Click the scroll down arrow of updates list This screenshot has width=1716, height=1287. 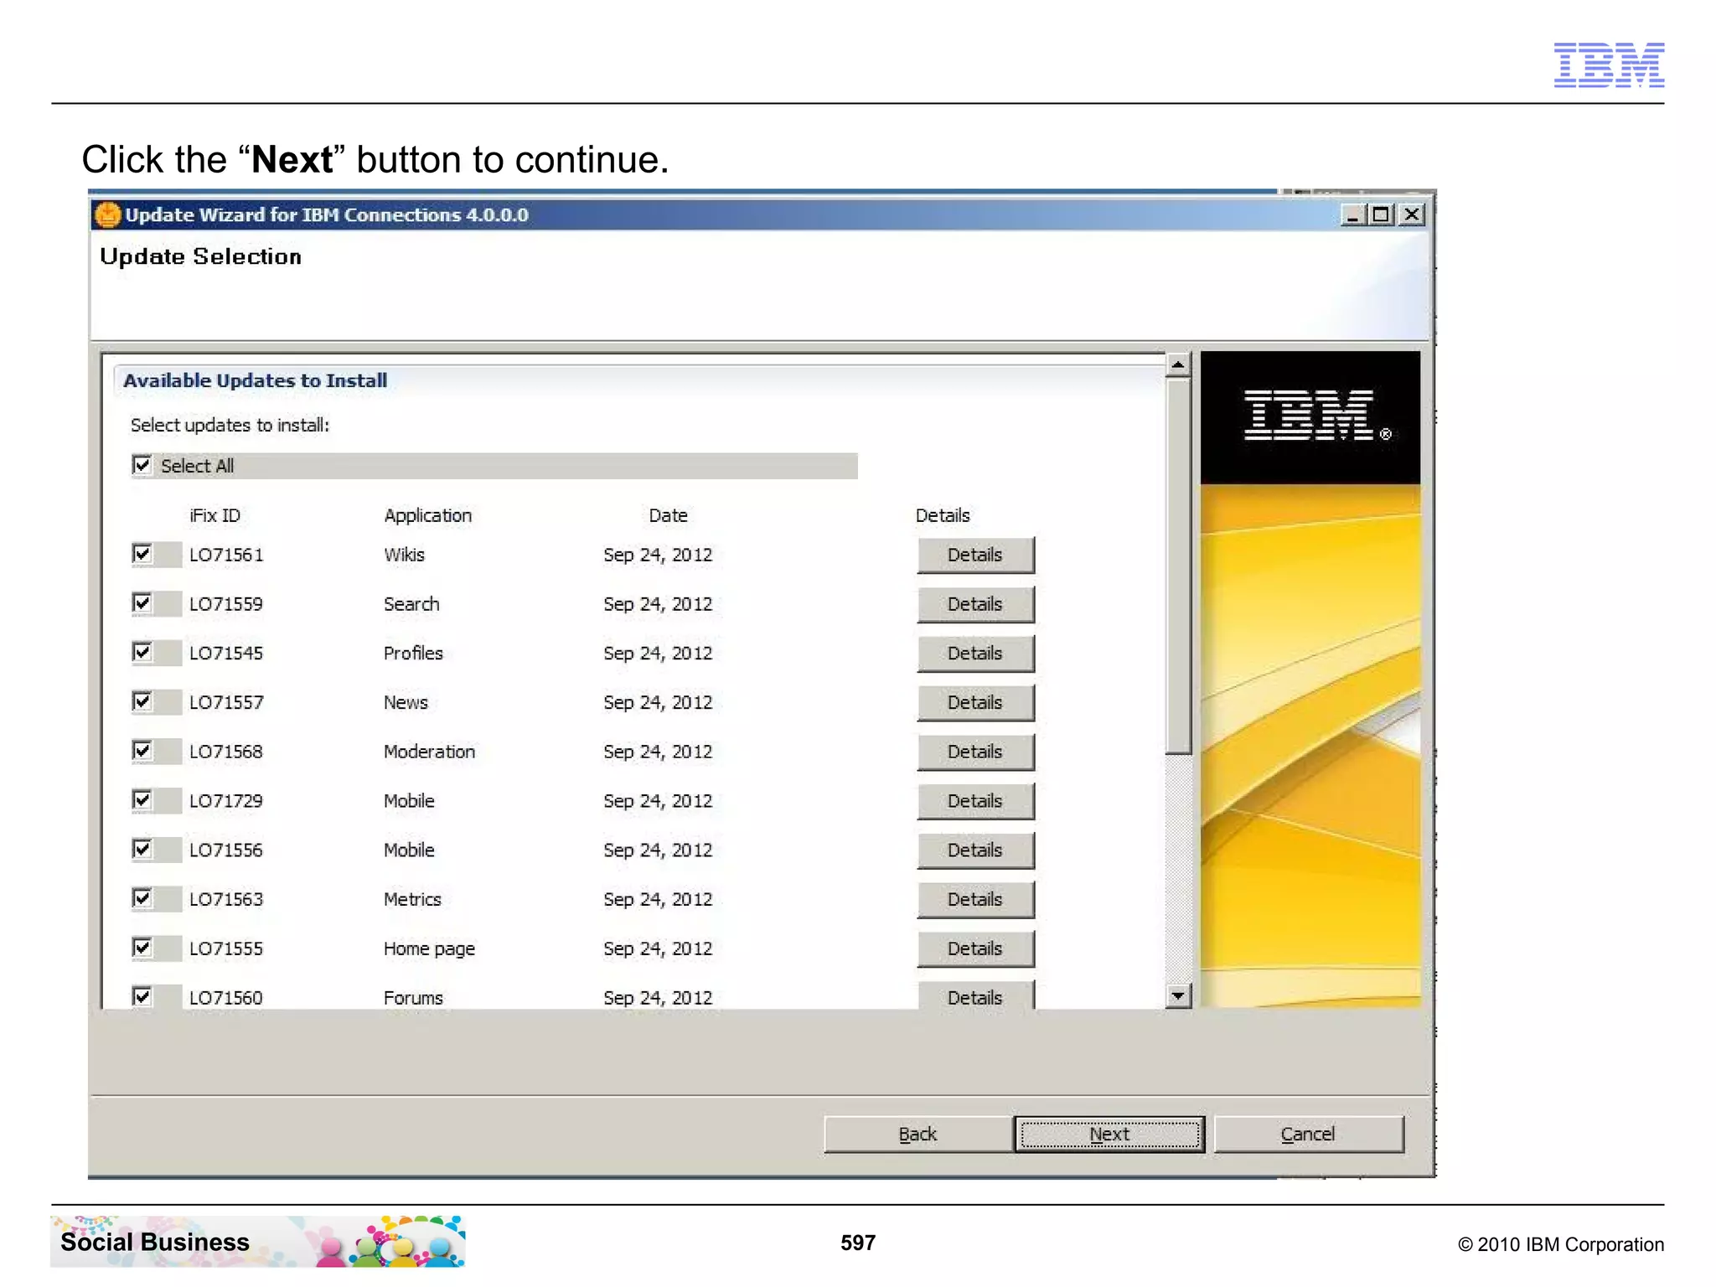(x=1178, y=995)
